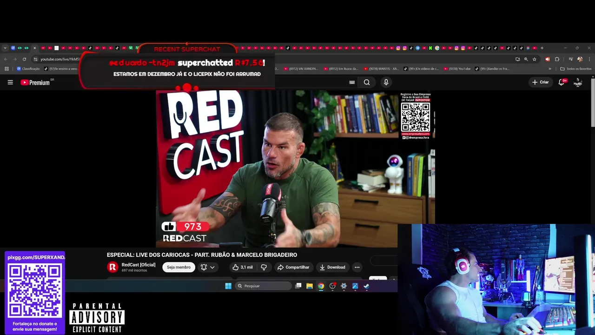Image resolution: width=595 pixels, height=335 pixels.
Task: Switch to the green Kick tab
Action: click(x=430, y=48)
